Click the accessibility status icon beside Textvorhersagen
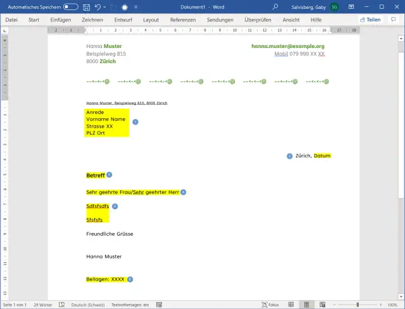 (159, 305)
